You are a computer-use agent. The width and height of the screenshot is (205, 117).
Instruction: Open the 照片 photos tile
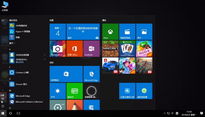(x=144, y=32)
